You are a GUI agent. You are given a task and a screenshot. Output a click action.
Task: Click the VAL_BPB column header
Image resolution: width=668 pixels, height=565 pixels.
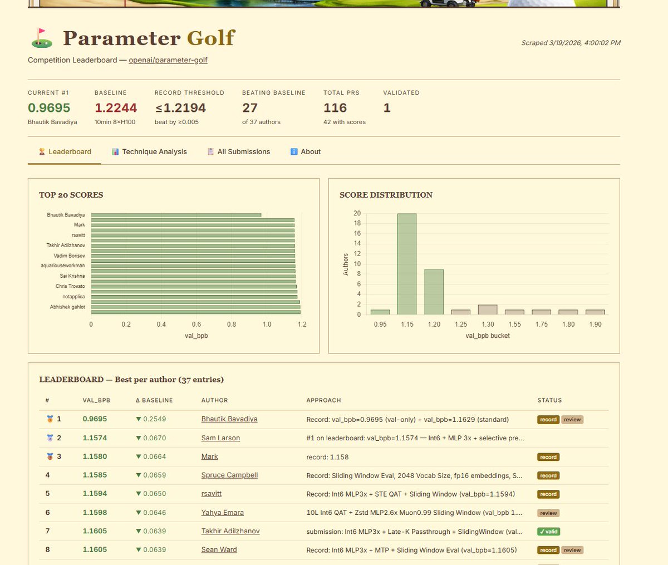pos(96,400)
